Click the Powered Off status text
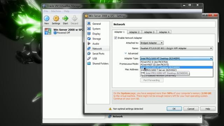The image size is (224, 126). [63, 33]
